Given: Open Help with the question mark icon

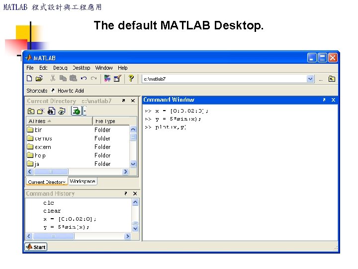Looking at the screenshot, I should point(131,78).
